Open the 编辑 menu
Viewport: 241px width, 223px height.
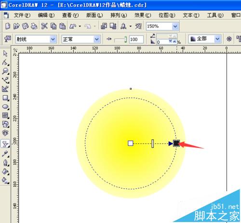[x=46, y=15]
